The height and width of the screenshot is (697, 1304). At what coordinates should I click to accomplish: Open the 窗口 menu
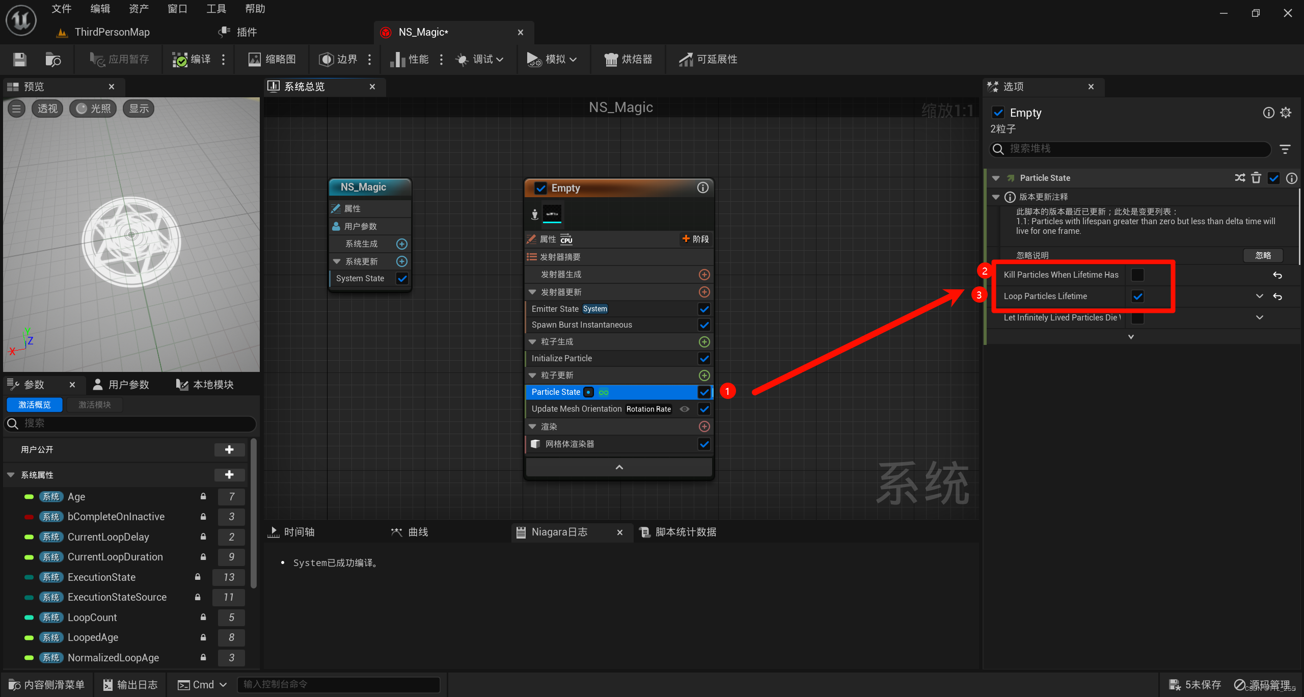coord(177,9)
